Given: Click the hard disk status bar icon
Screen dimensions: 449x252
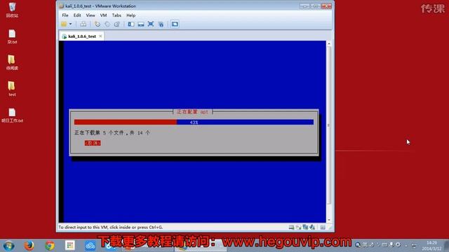Looking at the screenshot, I should point(291,227).
